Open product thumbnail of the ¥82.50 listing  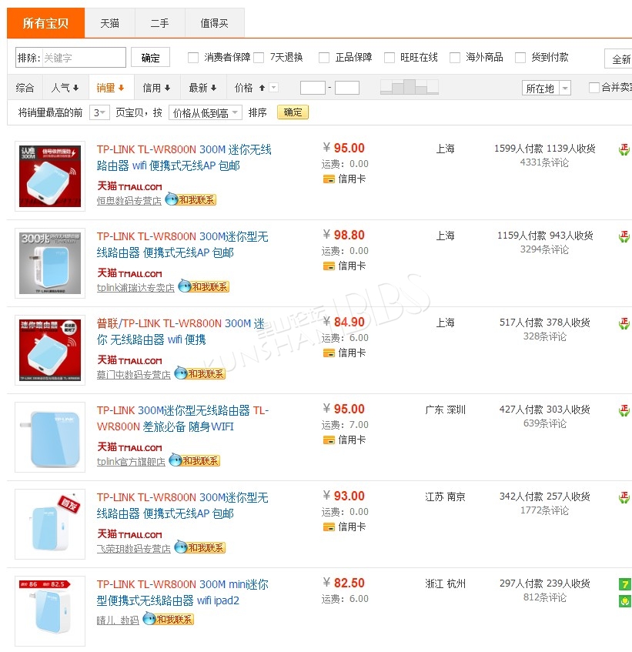(x=50, y=611)
